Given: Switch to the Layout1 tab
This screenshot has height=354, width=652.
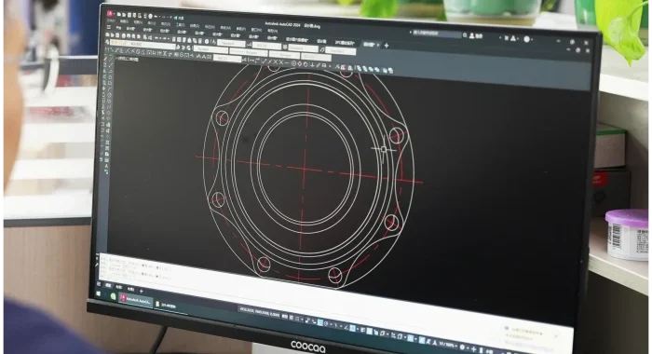Looking at the screenshot, I should pos(119,287).
